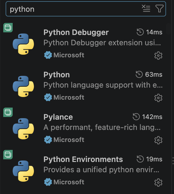The height and width of the screenshot is (194, 174).
Task: Open manage gear for Python Debugger
Action: point(158,56)
